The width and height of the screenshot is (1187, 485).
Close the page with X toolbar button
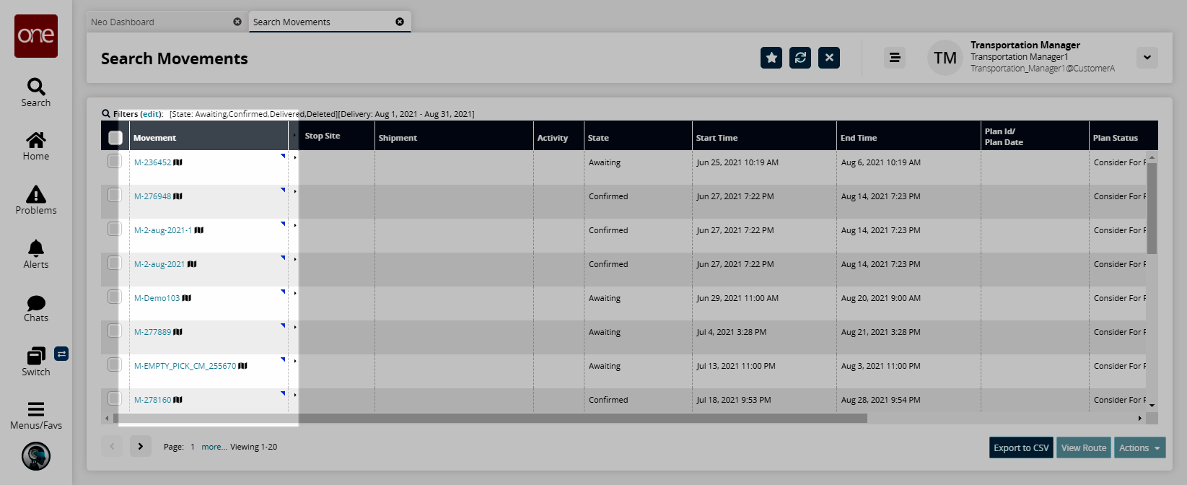(x=829, y=58)
